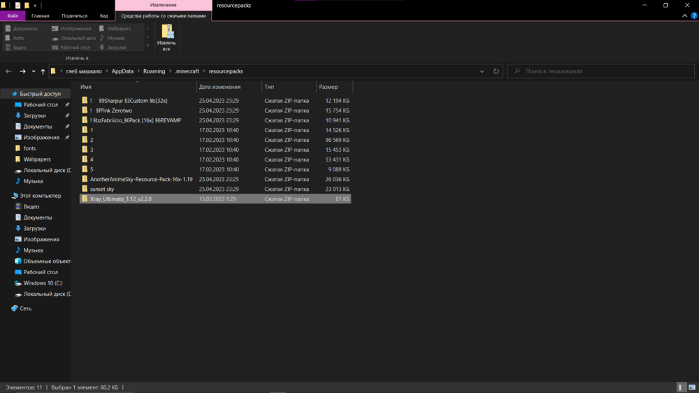Expand extract destinations gallery arrow

pos(147,46)
